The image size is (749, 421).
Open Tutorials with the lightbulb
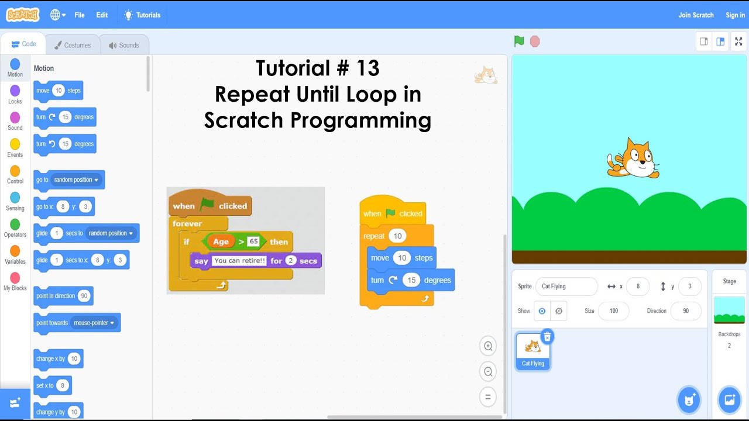pos(142,15)
